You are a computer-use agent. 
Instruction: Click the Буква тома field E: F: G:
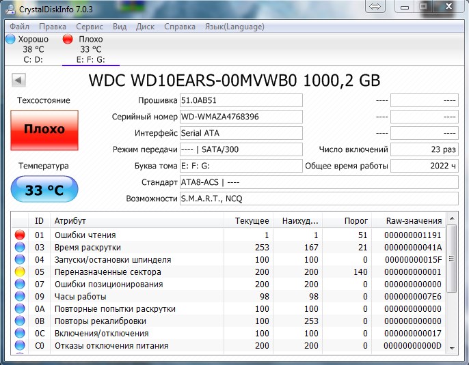tap(241, 166)
